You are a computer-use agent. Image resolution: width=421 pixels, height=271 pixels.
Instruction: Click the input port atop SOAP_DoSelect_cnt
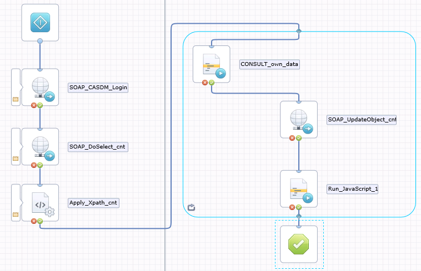pos(40,129)
